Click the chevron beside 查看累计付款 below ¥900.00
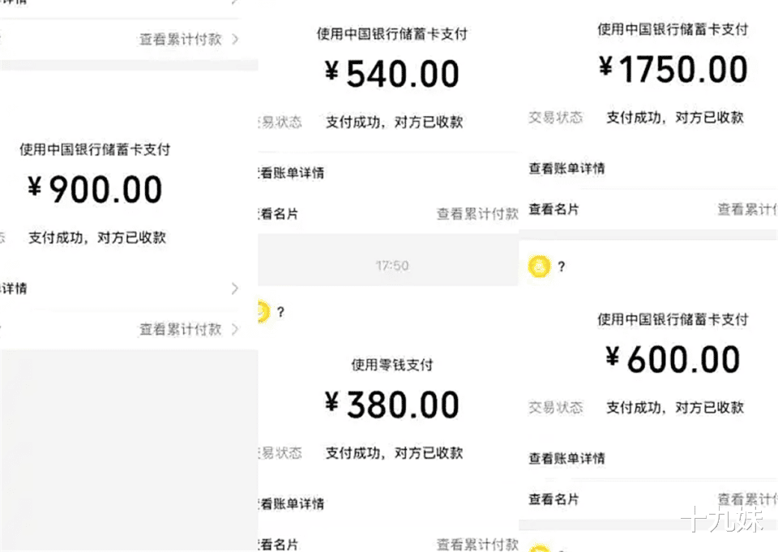778x552 pixels. (235, 329)
